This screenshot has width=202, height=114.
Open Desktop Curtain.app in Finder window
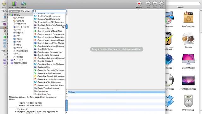tap(188, 82)
